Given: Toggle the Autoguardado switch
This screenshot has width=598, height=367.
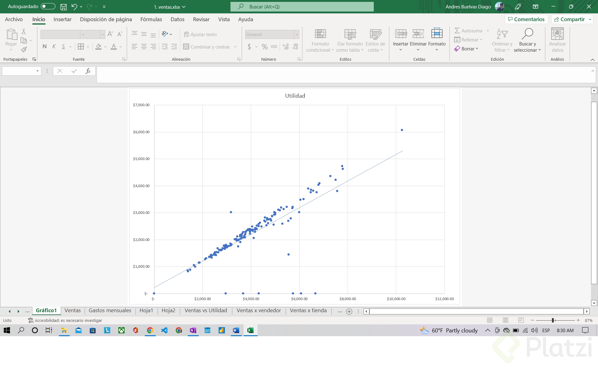Looking at the screenshot, I should click(48, 6).
